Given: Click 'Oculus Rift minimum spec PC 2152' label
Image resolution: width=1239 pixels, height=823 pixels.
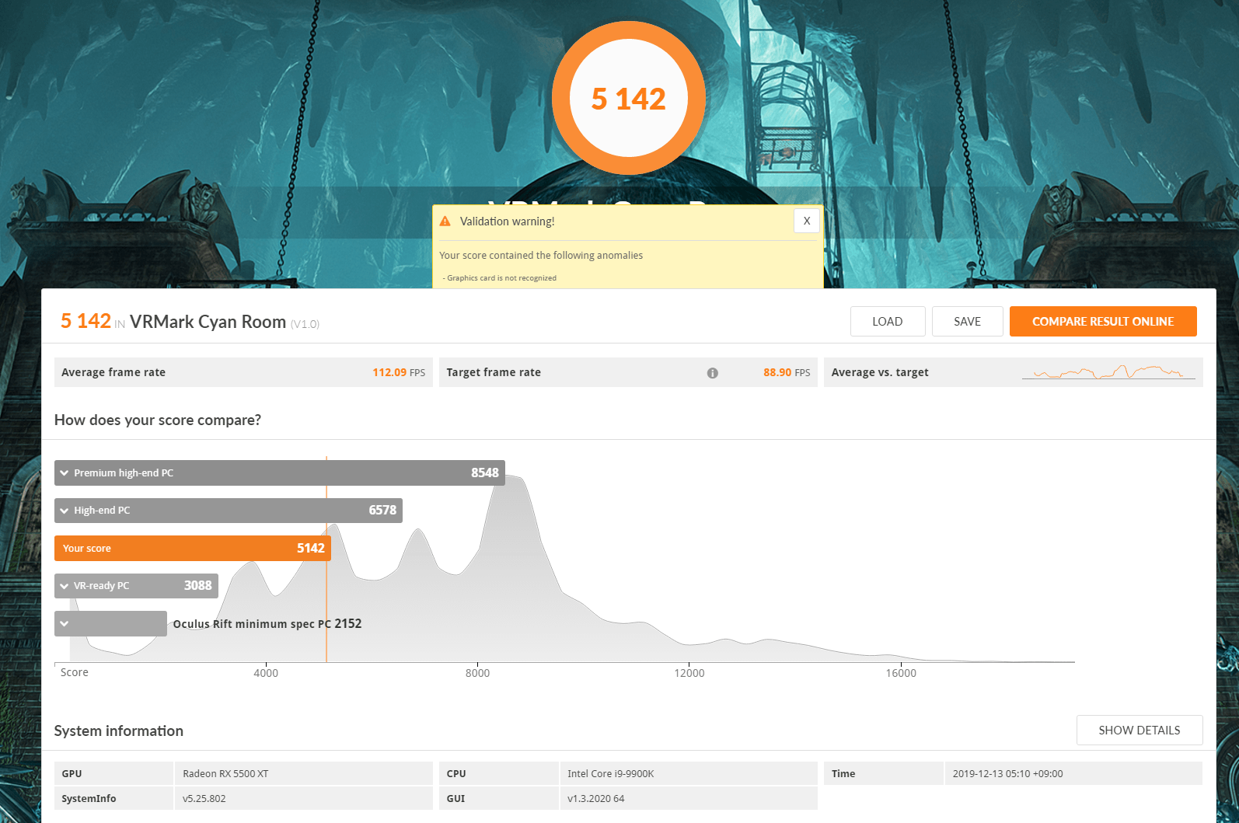Looking at the screenshot, I should click(267, 623).
